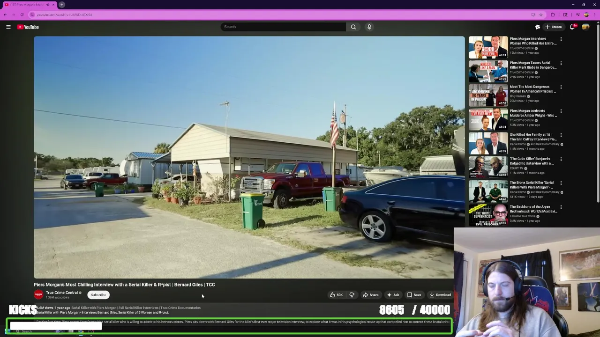Like the video (50K thumbs up)
600x337 pixels.
[336, 295]
